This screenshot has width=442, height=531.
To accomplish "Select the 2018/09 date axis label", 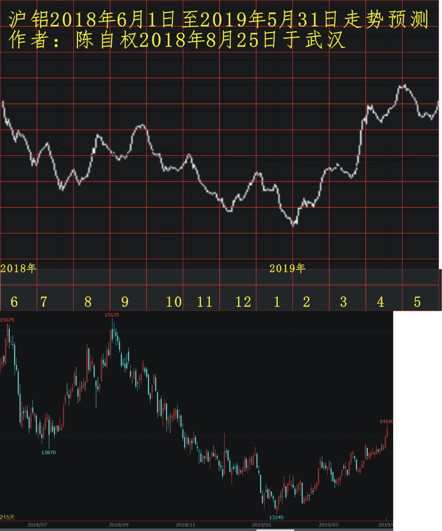I will click(118, 524).
